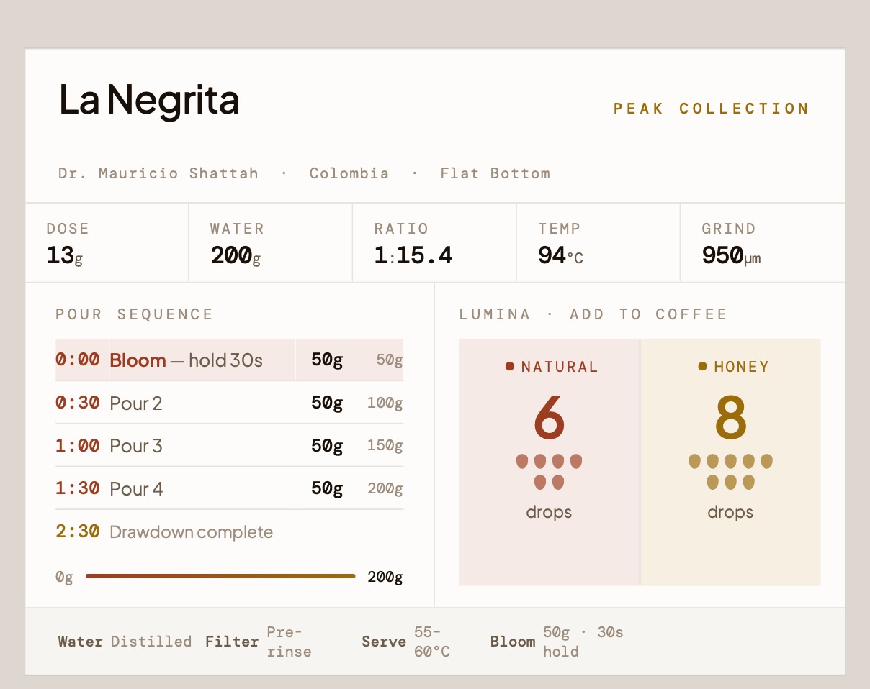The width and height of the screenshot is (870, 689).
Task: Click the Flat Bottom brewer text
Action: click(x=495, y=173)
